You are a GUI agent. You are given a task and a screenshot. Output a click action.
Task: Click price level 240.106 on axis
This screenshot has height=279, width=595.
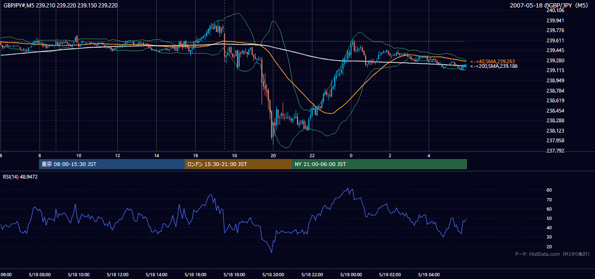[555, 10]
